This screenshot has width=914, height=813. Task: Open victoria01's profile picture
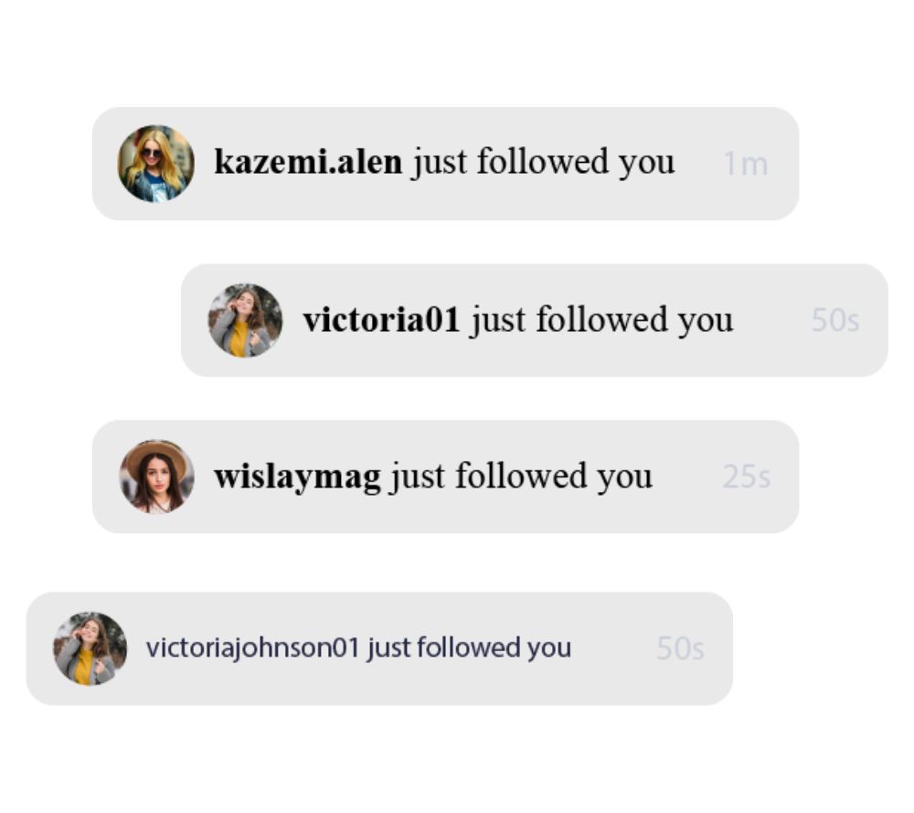click(x=245, y=320)
